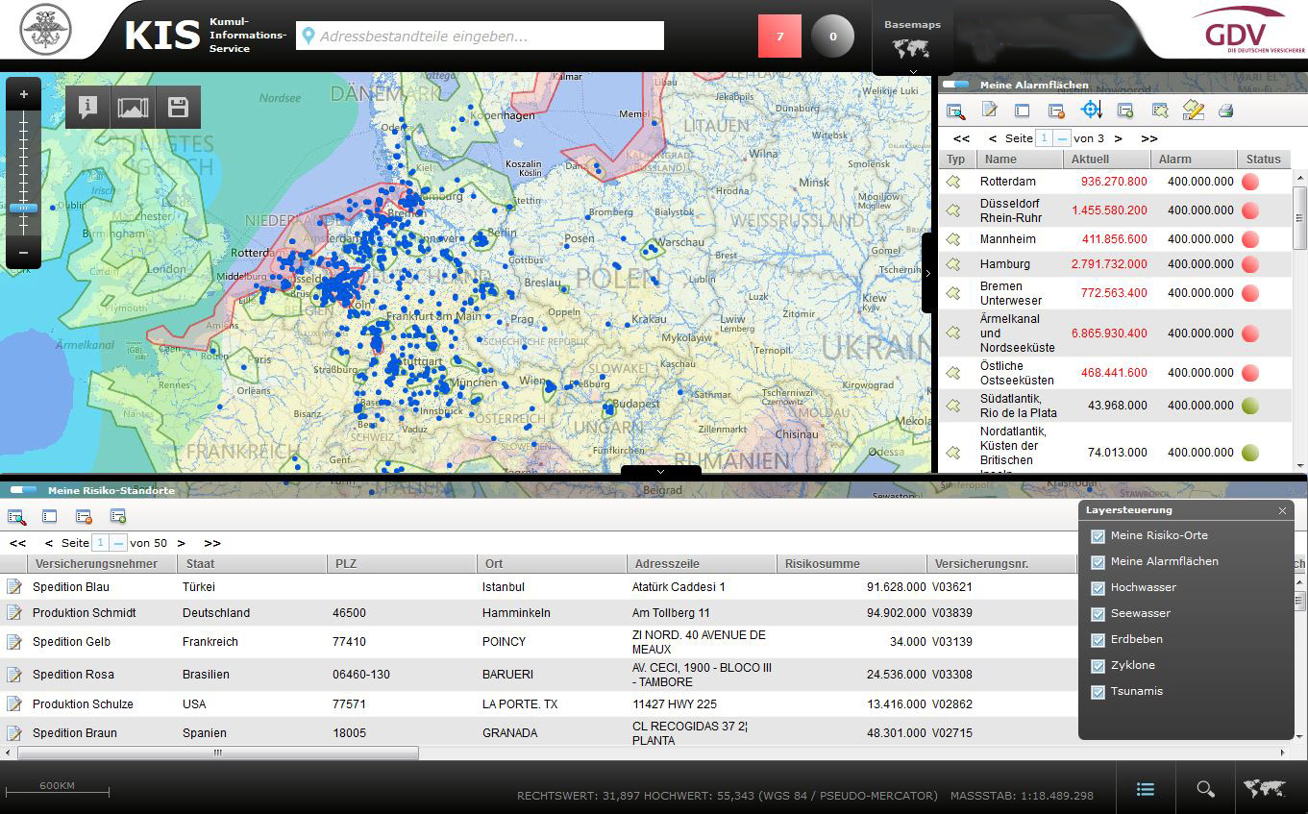1308x814 pixels.
Task: Click the edit icon for Produktion Schulze row
Action: click(x=13, y=703)
